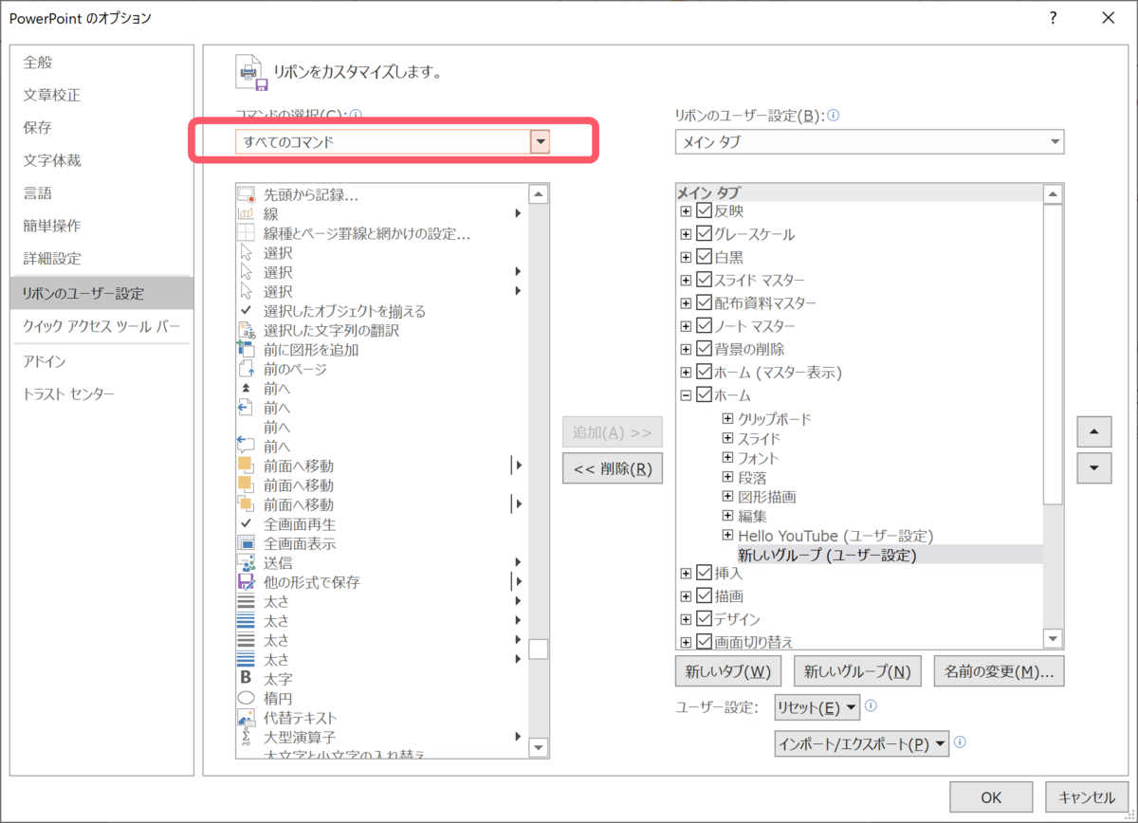Disable the グレースケール checkbox

(703, 233)
